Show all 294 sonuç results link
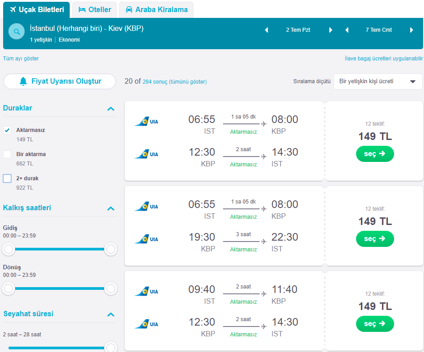 [x=174, y=81]
